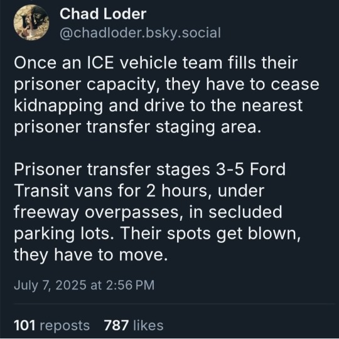The image size is (339, 339).
Task: Open Chad Loder's profile avatar picture
Action: tap(31, 23)
